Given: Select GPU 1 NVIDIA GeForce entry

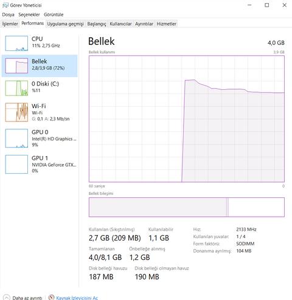Looking at the screenshot, I should click(x=40, y=165).
